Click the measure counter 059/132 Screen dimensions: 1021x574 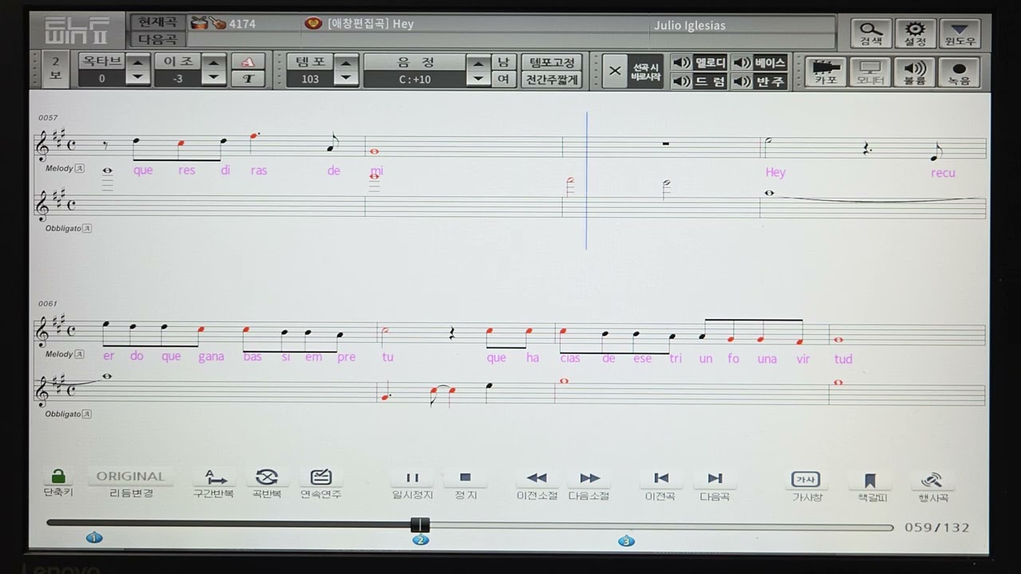(x=936, y=527)
